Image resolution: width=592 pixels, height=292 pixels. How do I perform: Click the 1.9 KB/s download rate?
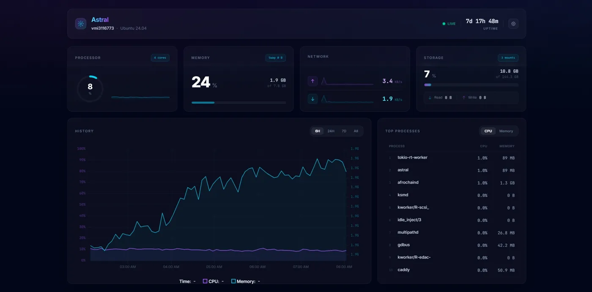coord(392,99)
